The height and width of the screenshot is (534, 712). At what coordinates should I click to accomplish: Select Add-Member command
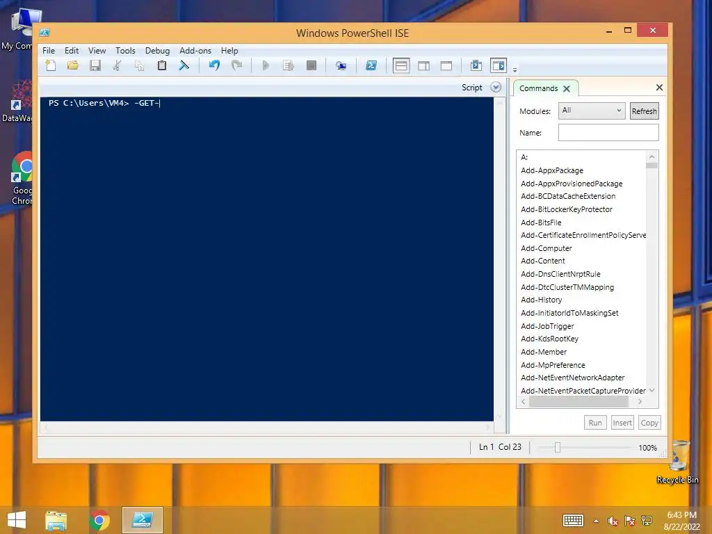click(x=544, y=352)
